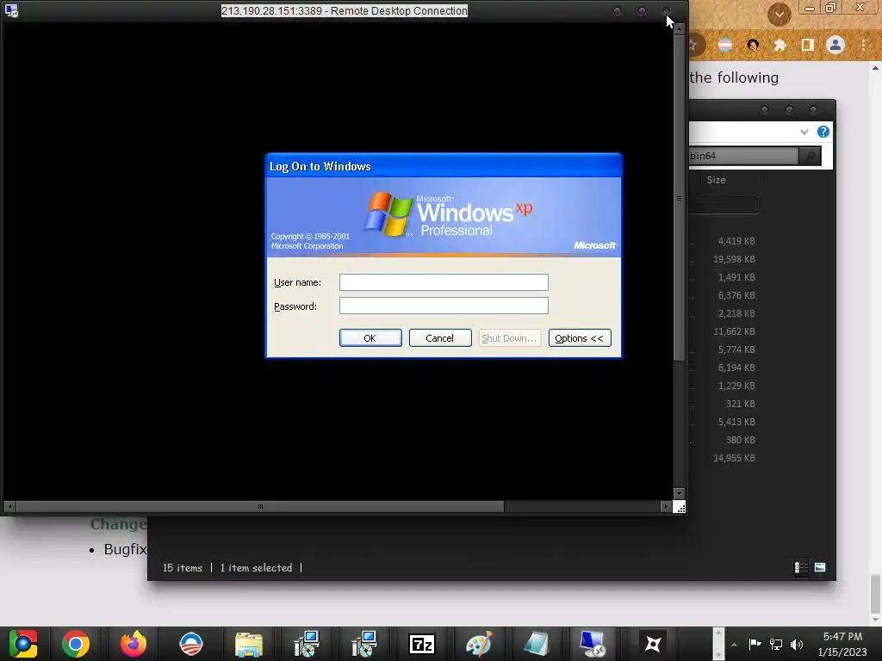The width and height of the screenshot is (882, 661).
Task: Click OK in Log On to Windows dialog
Action: [x=370, y=337]
